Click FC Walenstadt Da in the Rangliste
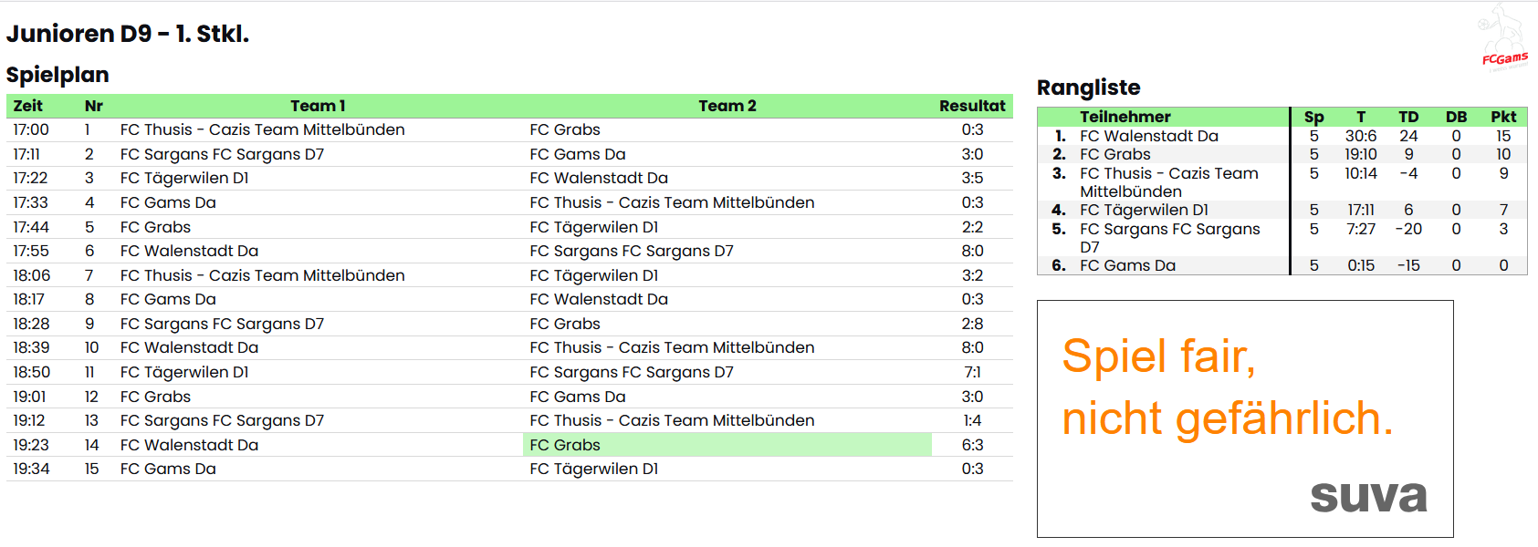Viewport: 1538px width, 547px height. [x=1148, y=136]
